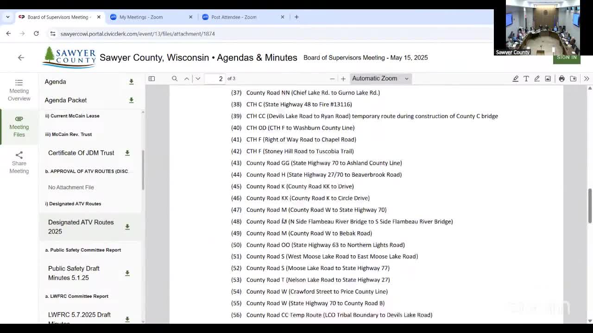Viewport: 593px width, 333px height.
Task: View site information icon in address bar
Action: pos(53,34)
